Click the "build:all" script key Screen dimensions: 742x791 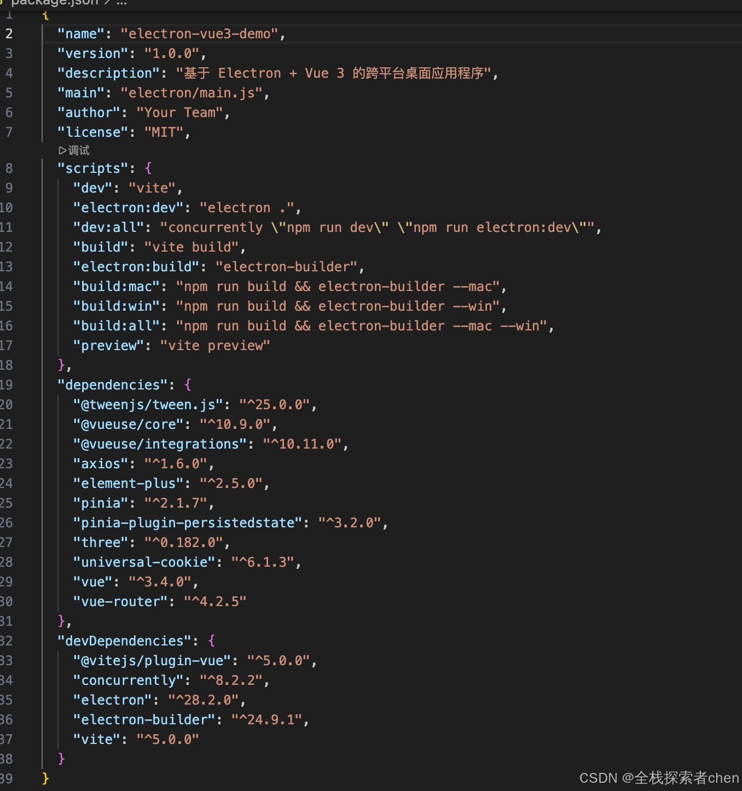(117, 326)
